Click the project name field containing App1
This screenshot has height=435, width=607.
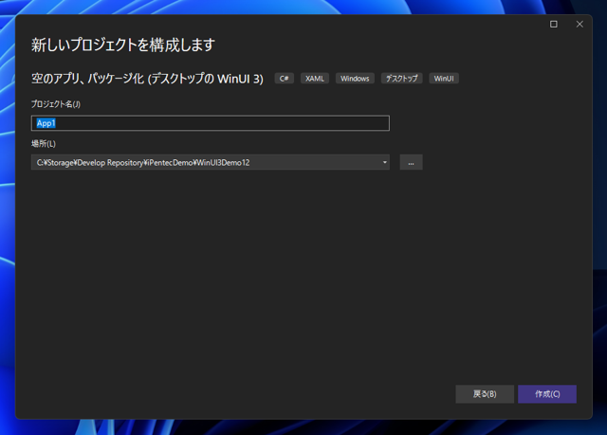coord(211,123)
